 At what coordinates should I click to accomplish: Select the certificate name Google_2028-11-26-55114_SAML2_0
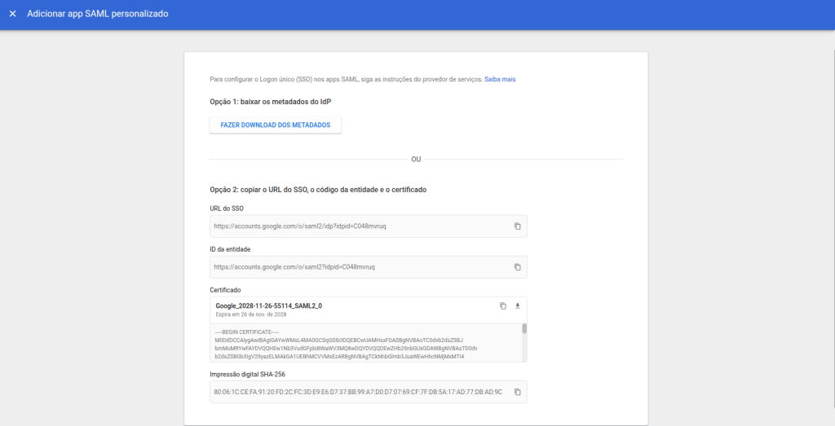point(268,305)
